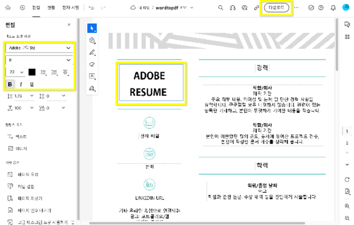
Task: Select the freehand draw loop tool
Action: pos(92,64)
